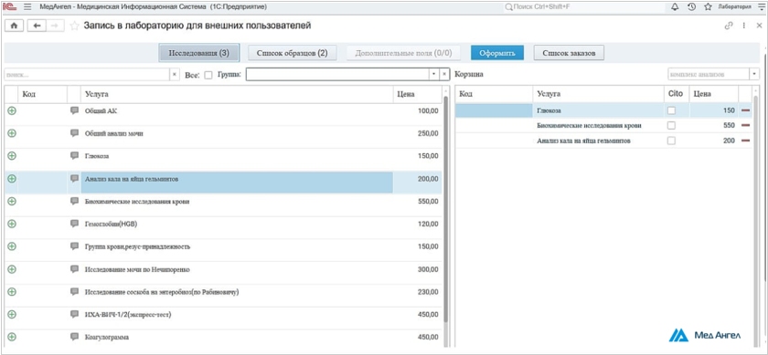Focus the global search field
768x355 pixels.
(584, 7)
